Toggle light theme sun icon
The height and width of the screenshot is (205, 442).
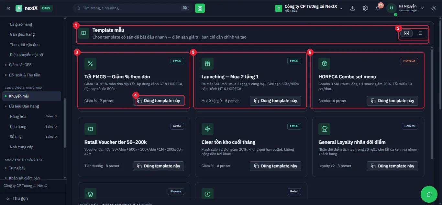(x=434, y=8)
